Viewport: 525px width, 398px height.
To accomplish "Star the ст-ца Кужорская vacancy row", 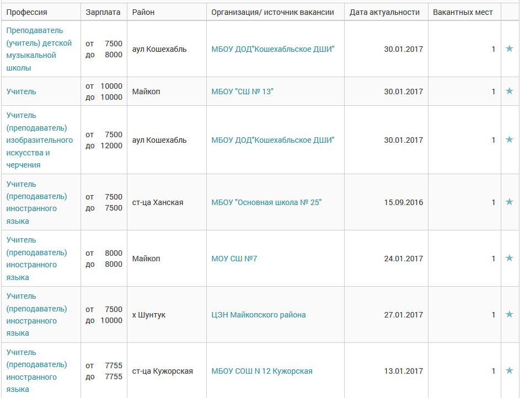I will (x=509, y=370).
